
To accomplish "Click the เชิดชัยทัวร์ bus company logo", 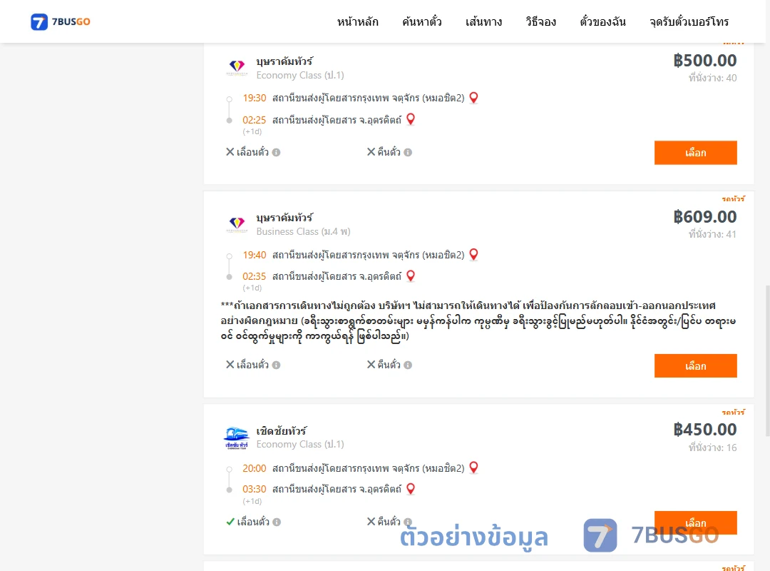I will pyautogui.click(x=237, y=438).
